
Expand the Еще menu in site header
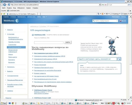click(45, 17)
